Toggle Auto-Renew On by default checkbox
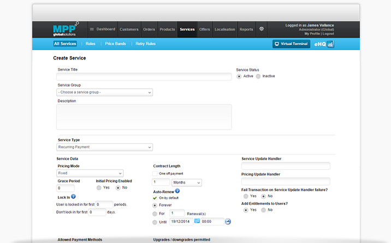391x243 pixels. (x=155, y=198)
